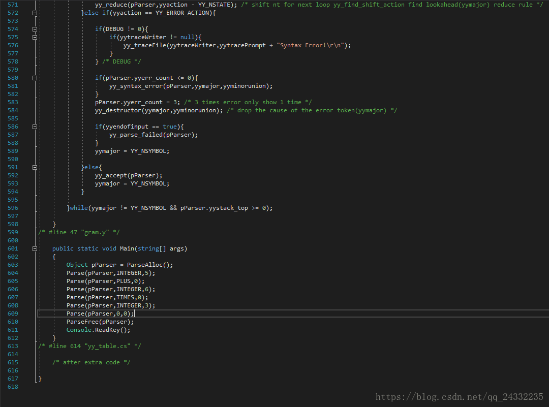The width and height of the screenshot is (549, 407).
Task: Click on Console.ReadKey() call
Action: [99, 330]
